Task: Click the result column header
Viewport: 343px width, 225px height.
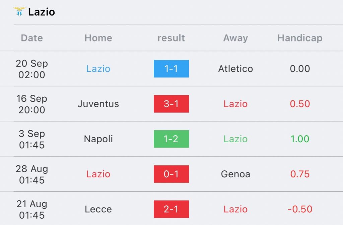Action: [x=171, y=38]
